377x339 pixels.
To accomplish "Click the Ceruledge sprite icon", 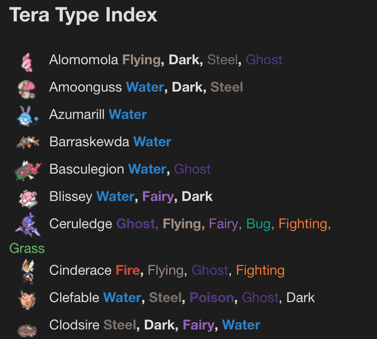I will tap(27, 224).
